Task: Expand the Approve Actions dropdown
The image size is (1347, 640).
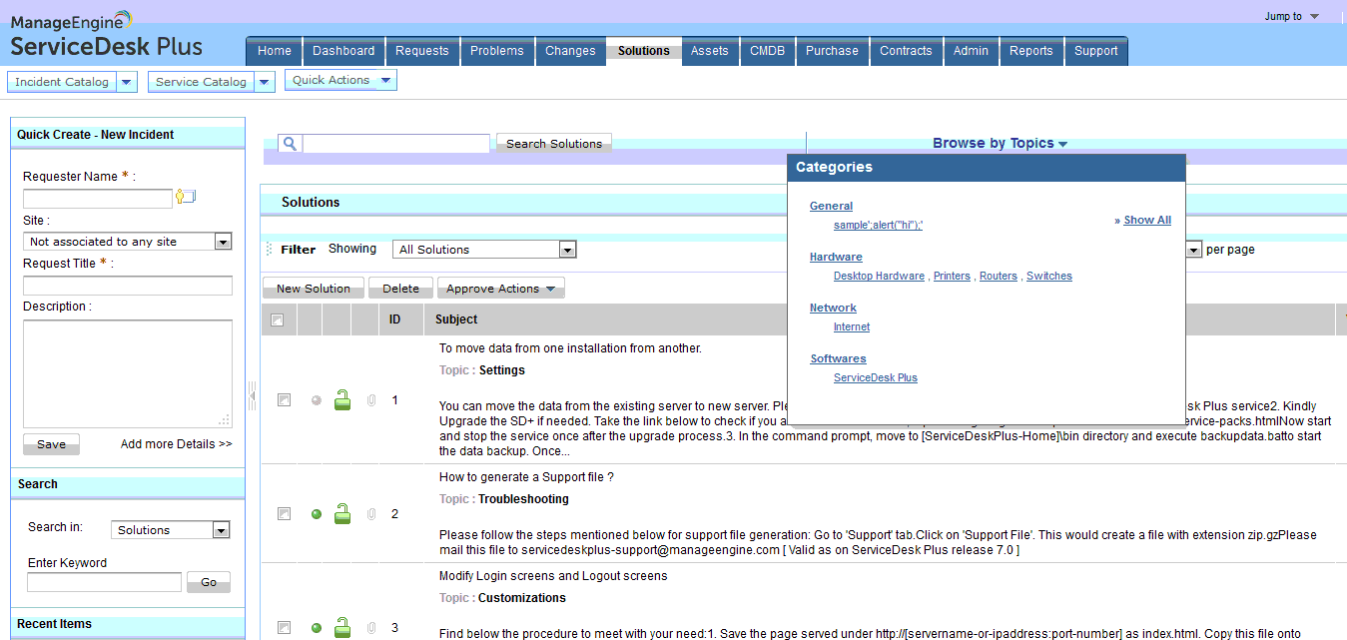Action: pyautogui.click(x=500, y=289)
